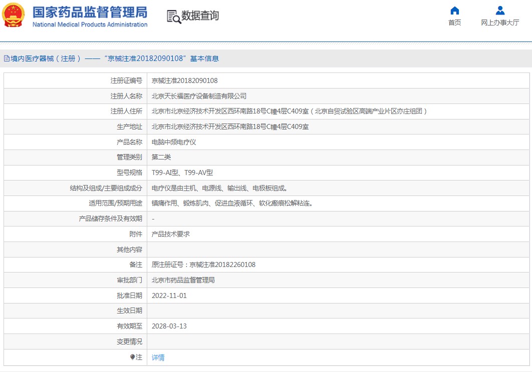Click the 批准日期 row label
532x372 pixels.
tap(130, 296)
